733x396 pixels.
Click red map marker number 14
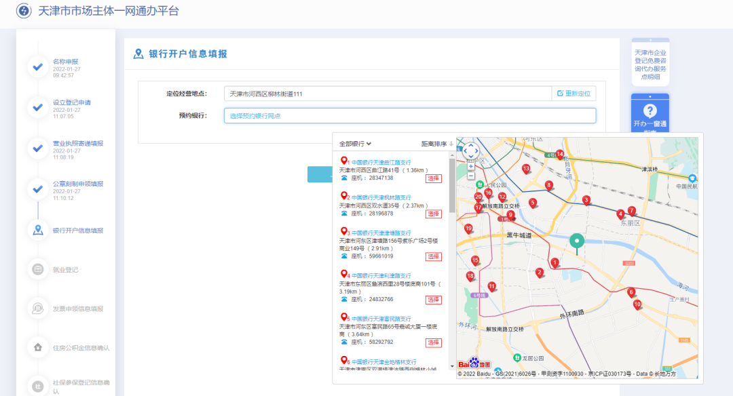tap(559, 155)
